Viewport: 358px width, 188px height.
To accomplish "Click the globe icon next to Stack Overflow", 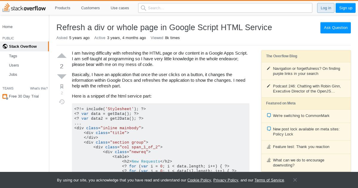I will click(5, 46).
